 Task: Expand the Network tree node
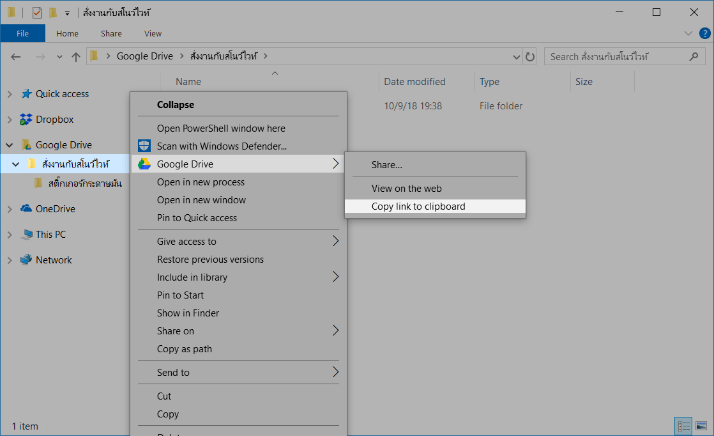point(10,260)
